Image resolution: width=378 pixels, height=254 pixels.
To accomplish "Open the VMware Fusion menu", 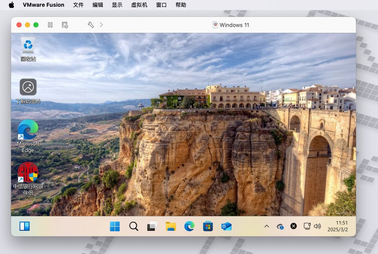I will (44, 5).
